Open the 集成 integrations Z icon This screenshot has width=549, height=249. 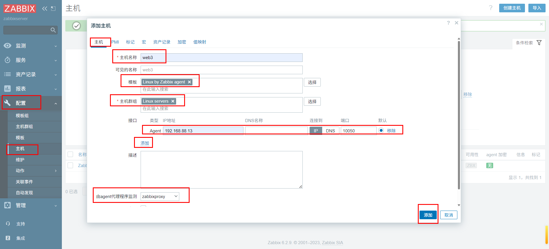[8, 238]
